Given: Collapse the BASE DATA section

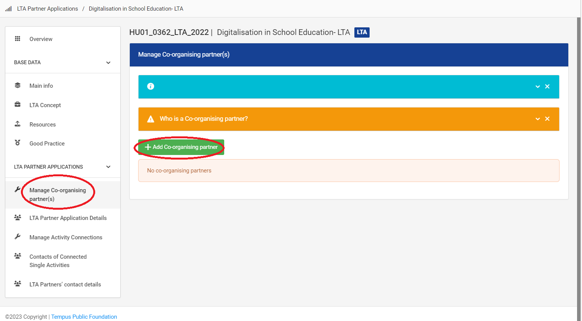Looking at the screenshot, I should click(108, 63).
